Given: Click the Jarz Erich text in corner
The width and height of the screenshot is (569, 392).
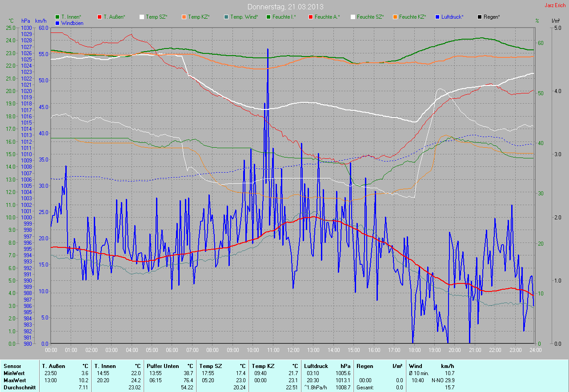Looking at the screenshot, I should point(556,6).
